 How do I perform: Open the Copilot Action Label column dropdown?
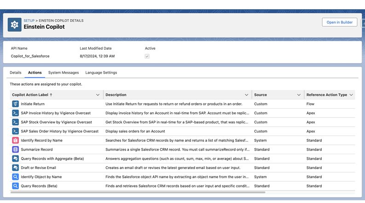point(98,95)
